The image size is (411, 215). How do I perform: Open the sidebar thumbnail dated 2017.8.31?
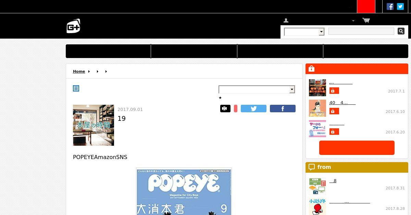(317, 186)
